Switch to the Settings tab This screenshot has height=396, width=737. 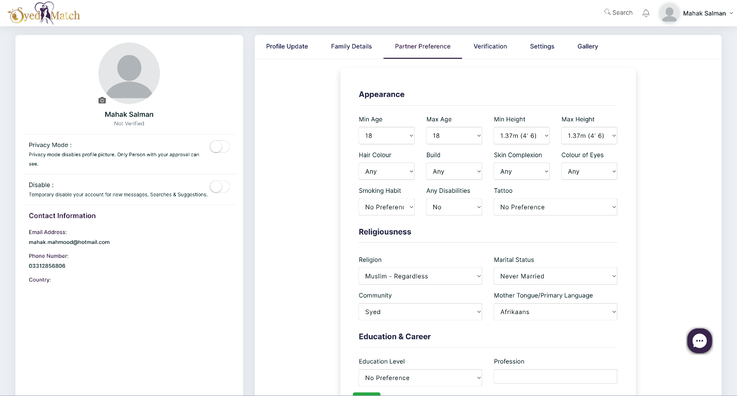(x=542, y=46)
